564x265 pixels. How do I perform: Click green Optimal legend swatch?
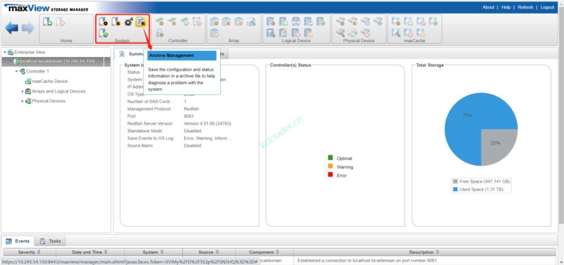tap(330, 158)
